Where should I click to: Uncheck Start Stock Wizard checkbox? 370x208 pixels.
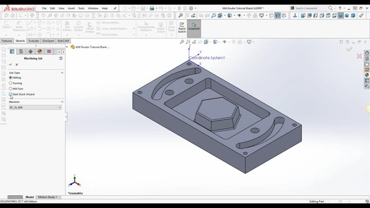coord(10,94)
